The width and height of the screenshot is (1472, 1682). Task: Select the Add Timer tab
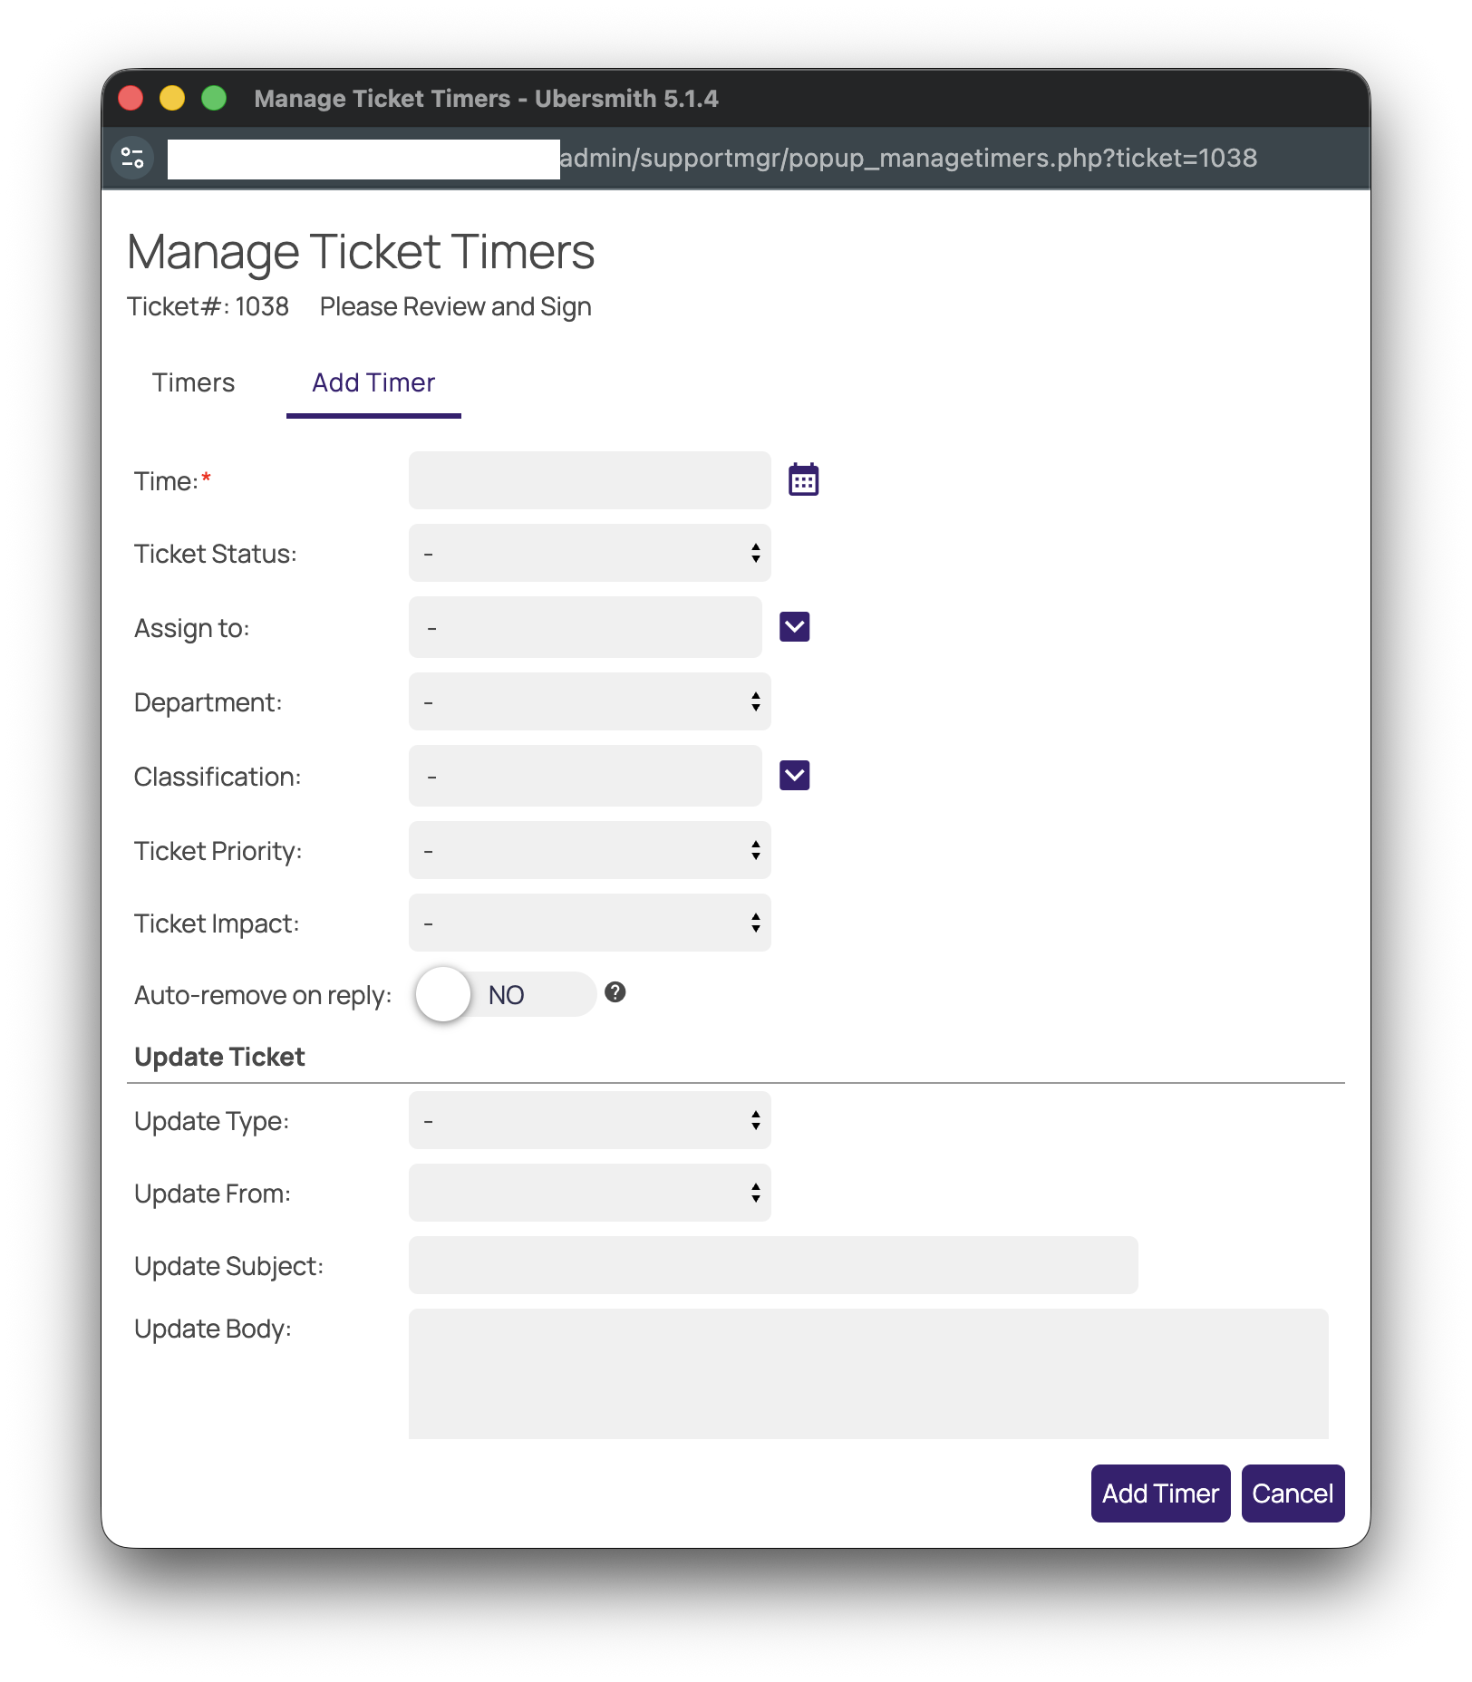[373, 382]
